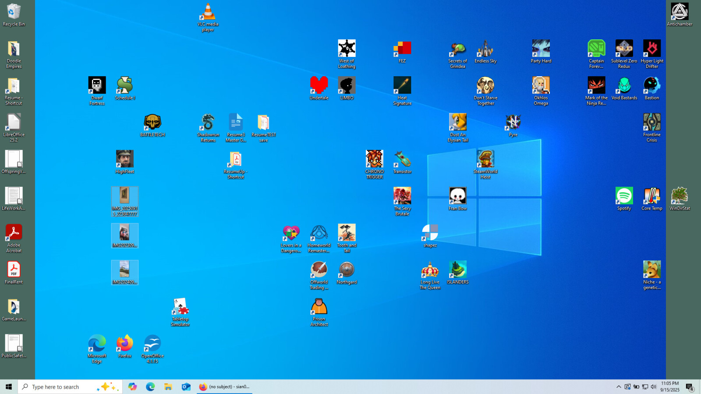Select the Undertale heart icon
The image size is (701, 394).
pyautogui.click(x=319, y=85)
